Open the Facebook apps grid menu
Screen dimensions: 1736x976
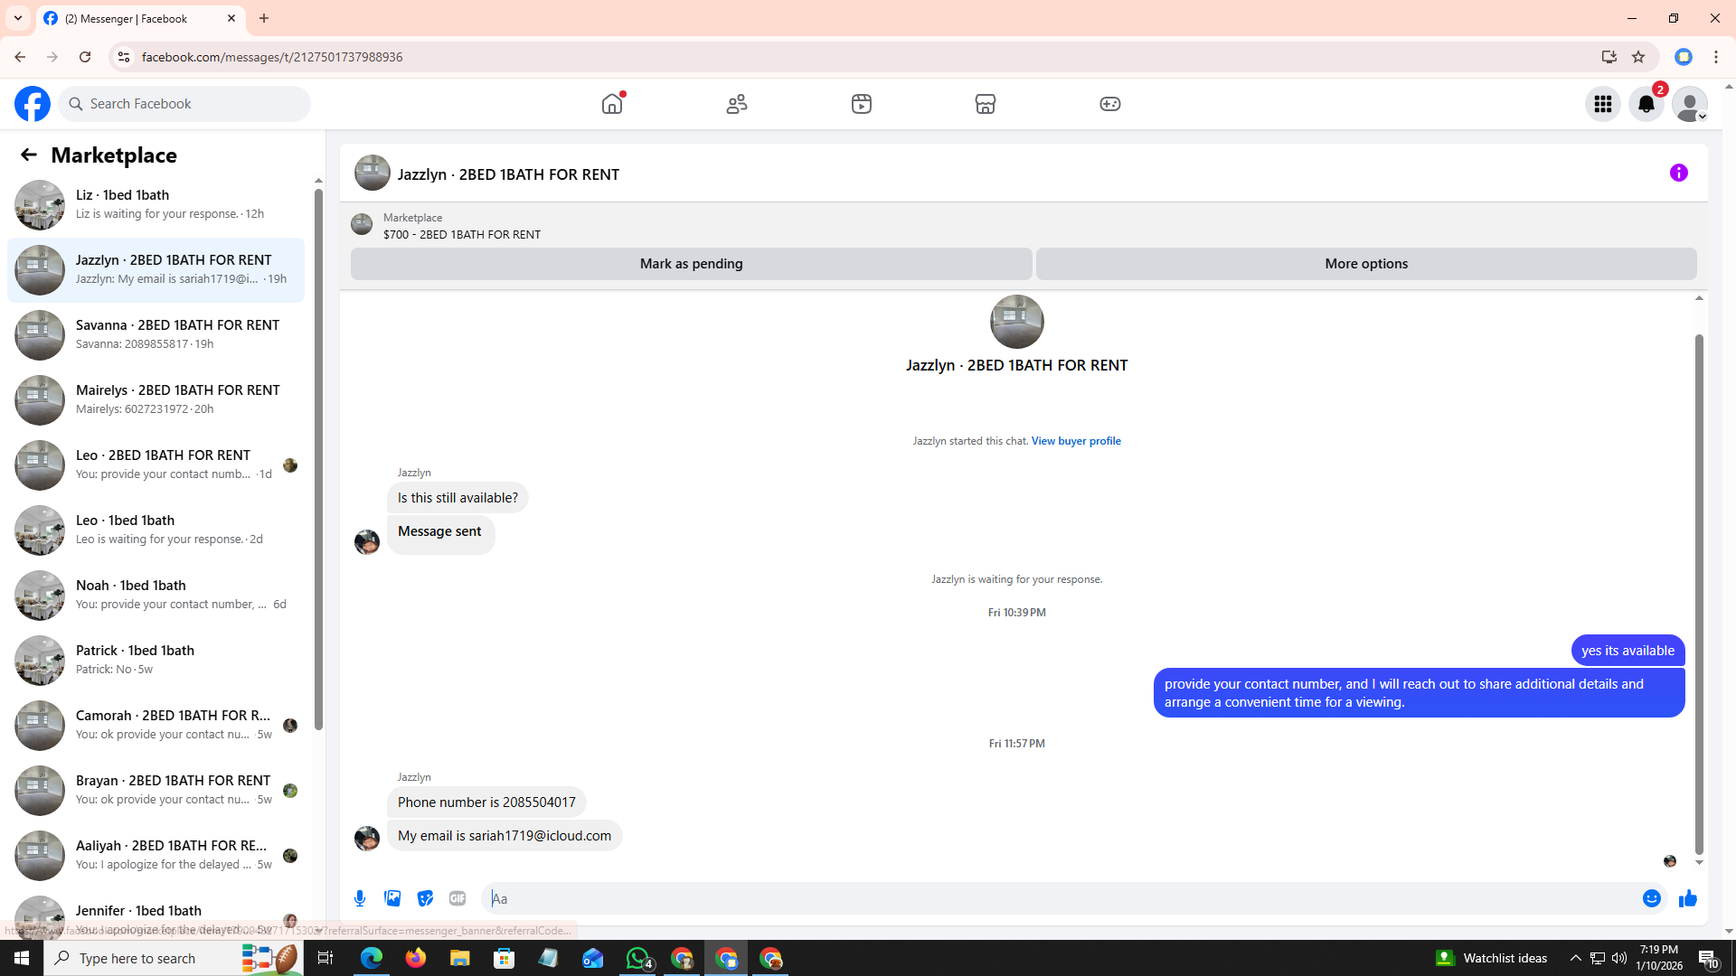tap(1603, 104)
